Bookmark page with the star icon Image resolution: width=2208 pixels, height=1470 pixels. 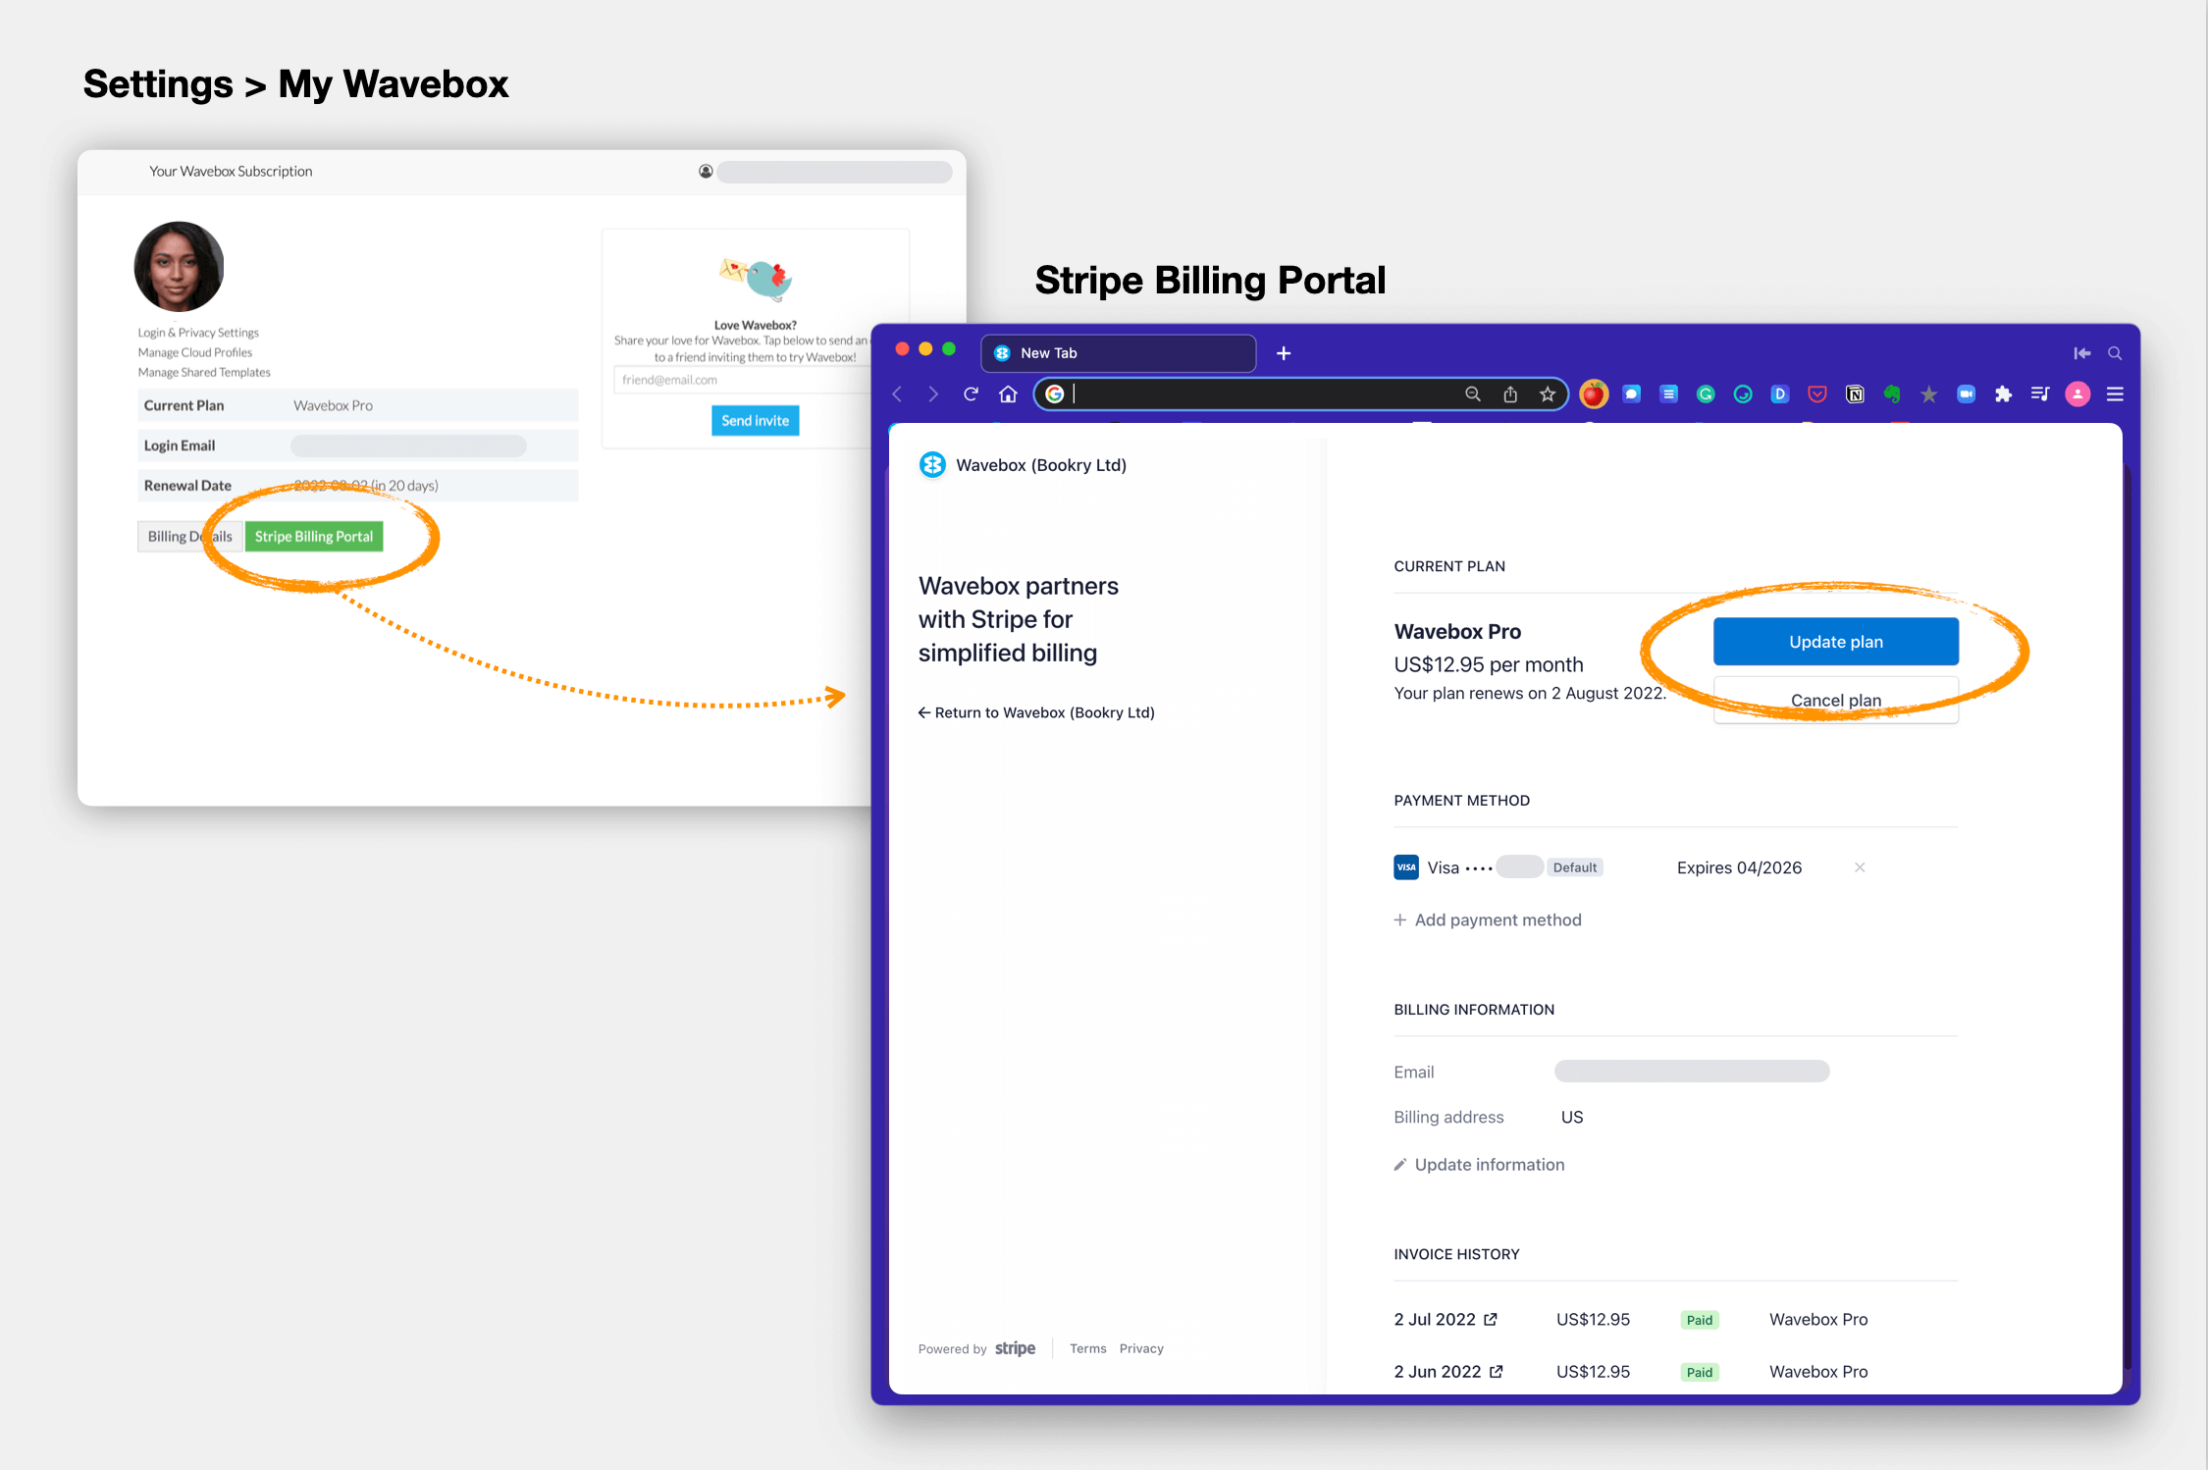tap(1548, 394)
